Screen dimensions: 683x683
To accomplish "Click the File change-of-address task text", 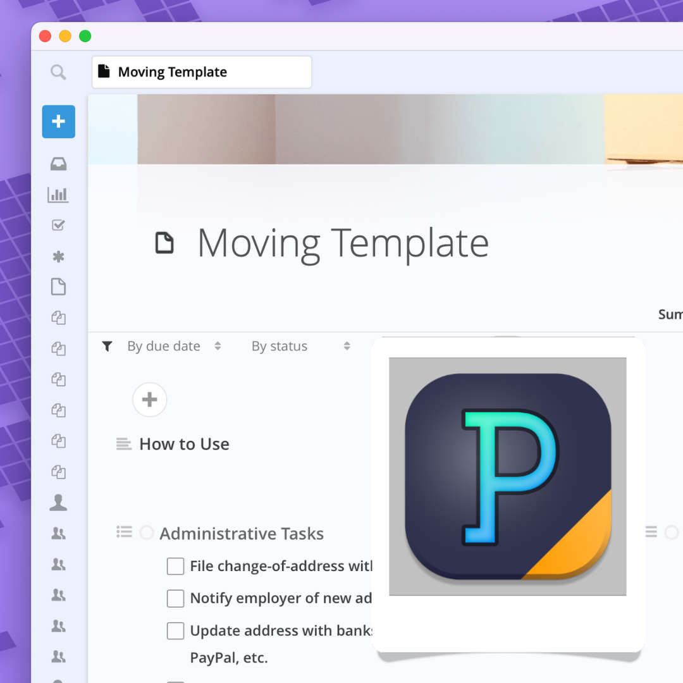I will pyautogui.click(x=281, y=566).
